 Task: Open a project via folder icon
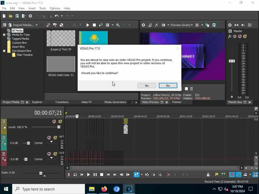point(11,16)
